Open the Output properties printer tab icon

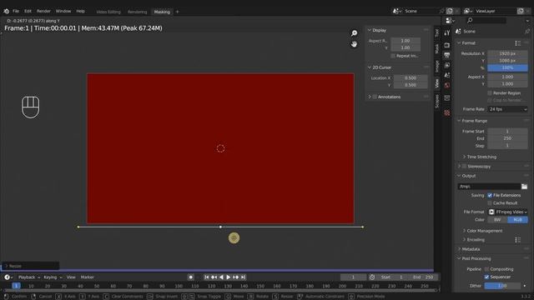tap(447, 55)
